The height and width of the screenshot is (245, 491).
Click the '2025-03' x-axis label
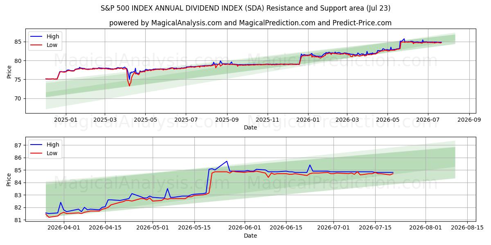click(x=105, y=120)
